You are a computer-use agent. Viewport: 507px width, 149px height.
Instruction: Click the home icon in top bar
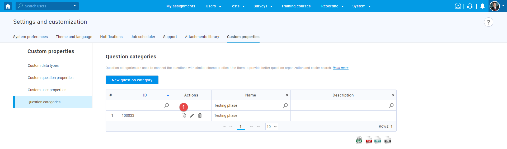coord(8,6)
